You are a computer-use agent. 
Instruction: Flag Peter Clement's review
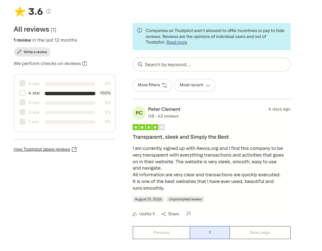[x=189, y=214]
